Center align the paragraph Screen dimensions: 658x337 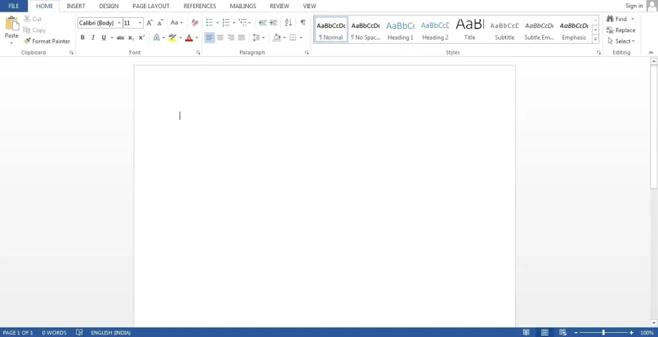click(x=220, y=38)
